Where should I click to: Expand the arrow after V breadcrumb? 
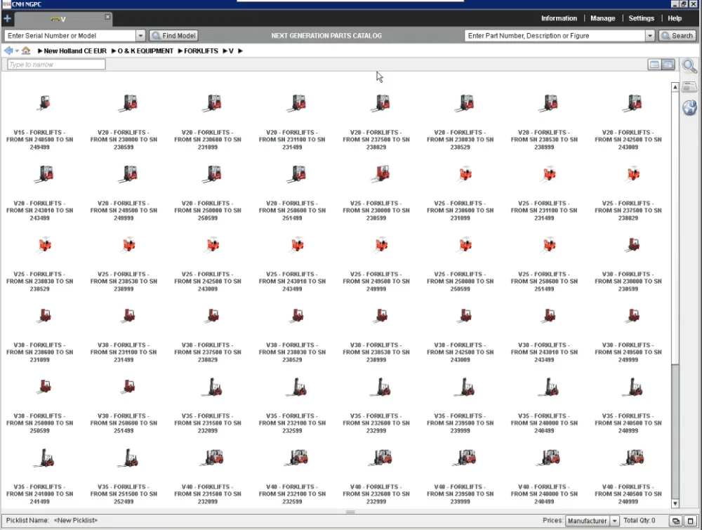coord(240,51)
